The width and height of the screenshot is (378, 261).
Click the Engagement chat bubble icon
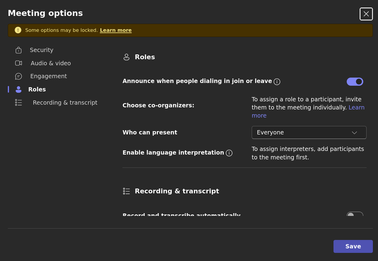pyautogui.click(x=19, y=76)
